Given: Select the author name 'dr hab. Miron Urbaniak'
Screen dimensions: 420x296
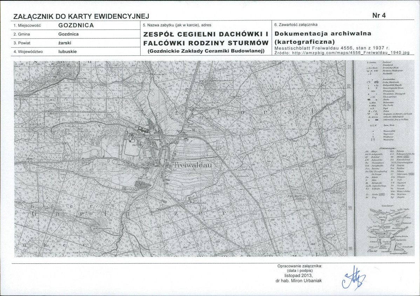Looking at the screenshot, I should (299, 281).
